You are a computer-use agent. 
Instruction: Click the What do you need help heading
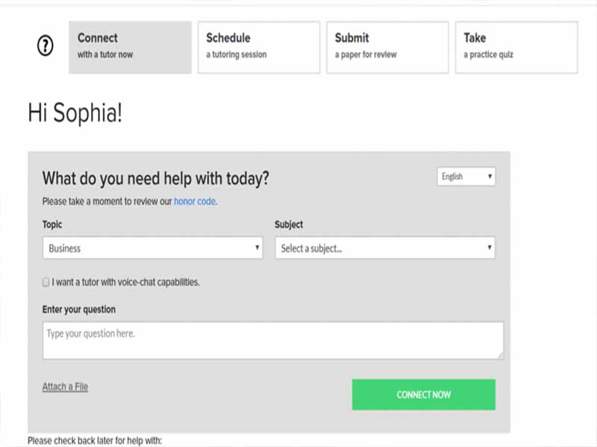click(155, 179)
